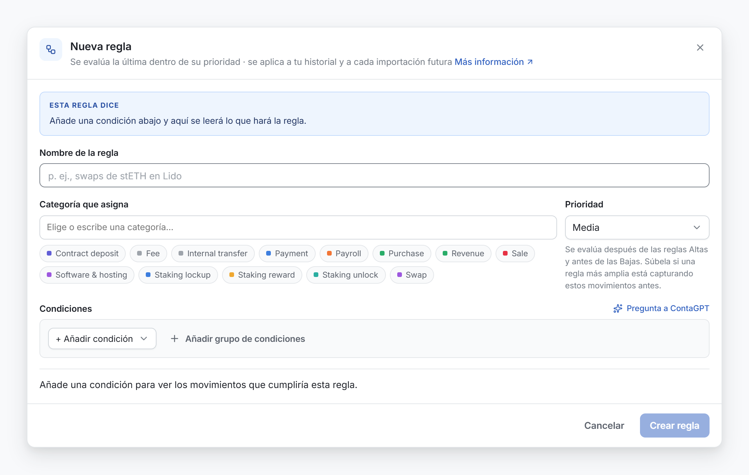The width and height of the screenshot is (749, 475).
Task: Ask ContaGPT via Pregunta a ContaGPT text
Action: coord(668,308)
